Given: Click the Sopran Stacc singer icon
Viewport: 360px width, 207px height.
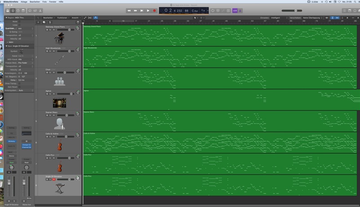Looking at the screenshot, I should click(59, 124).
